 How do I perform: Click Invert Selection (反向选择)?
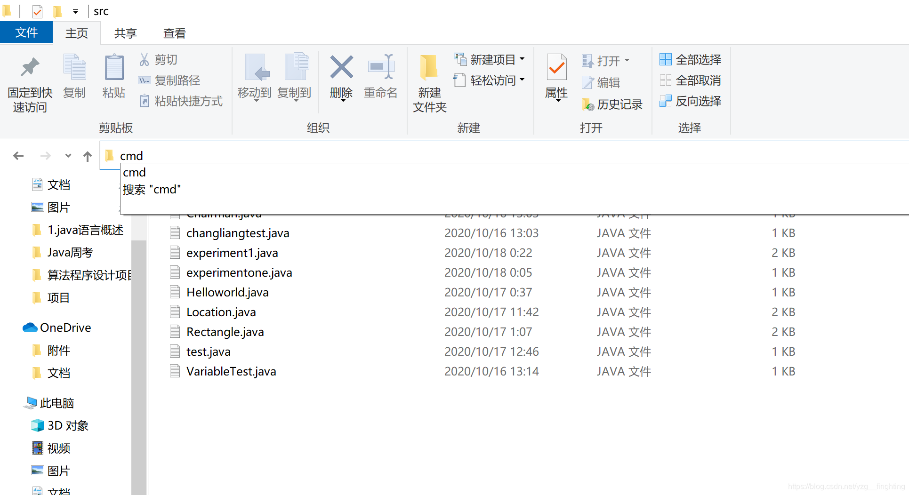pyautogui.click(x=691, y=101)
